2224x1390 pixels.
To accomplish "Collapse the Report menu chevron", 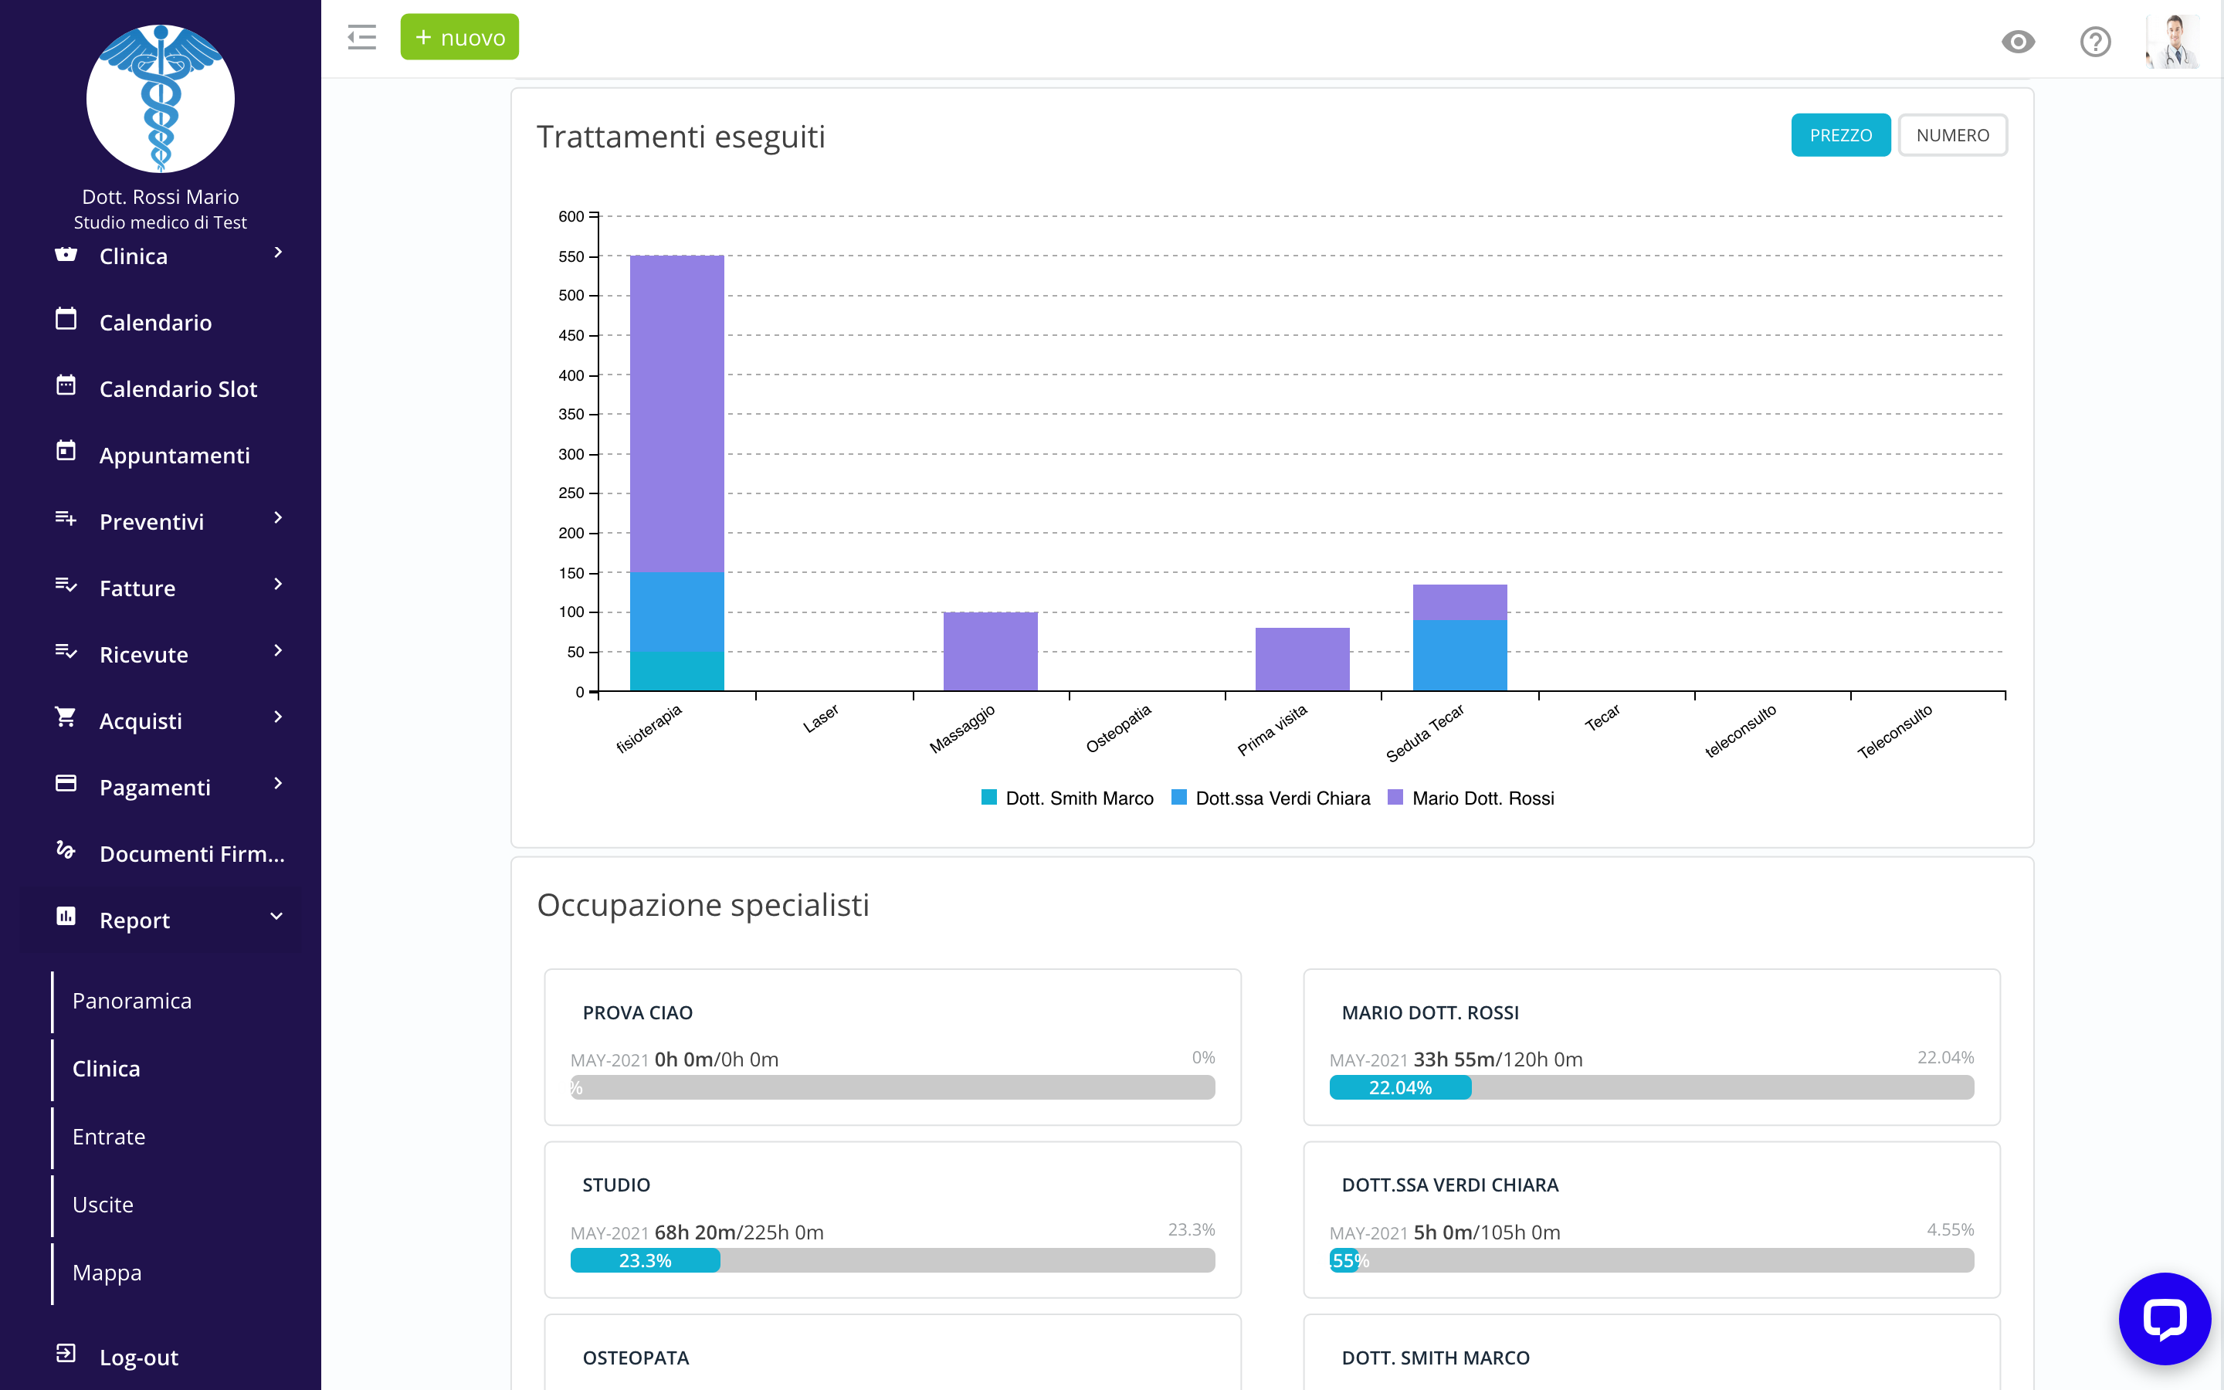I will pyautogui.click(x=276, y=917).
